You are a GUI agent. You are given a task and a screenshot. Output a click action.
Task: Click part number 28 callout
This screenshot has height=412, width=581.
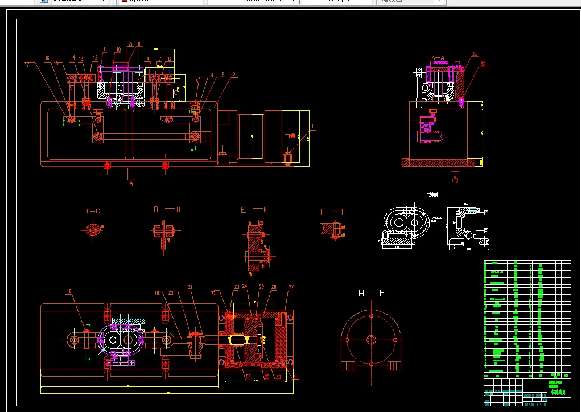click(x=248, y=376)
